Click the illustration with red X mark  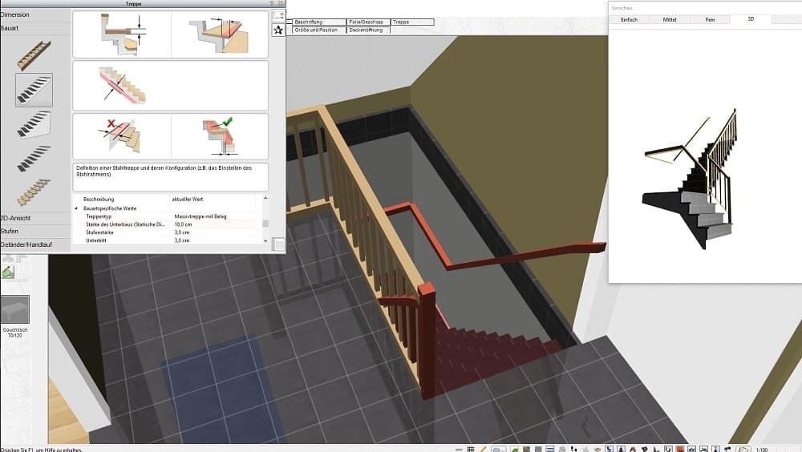point(122,136)
